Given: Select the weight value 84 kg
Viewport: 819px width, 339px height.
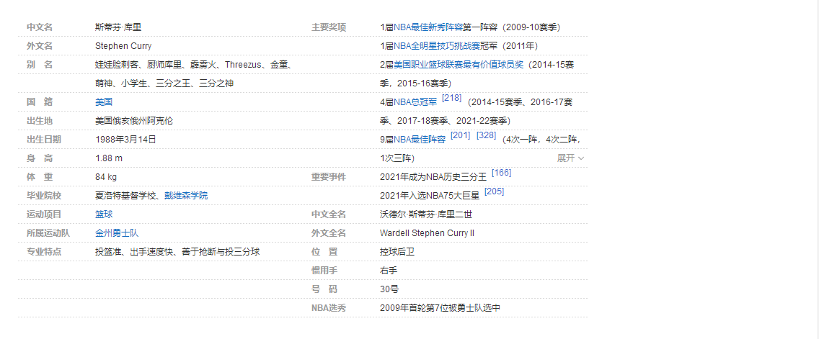Looking at the screenshot, I should 106,177.
